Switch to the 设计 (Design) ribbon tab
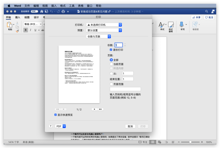Image resolution: width=220 pixels, height=148 pixels. pyautogui.click(x=36, y=17)
